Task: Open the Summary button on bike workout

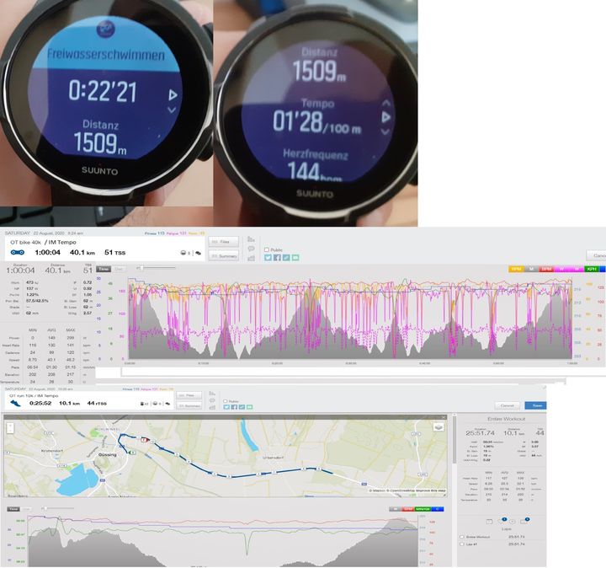Action: click(224, 255)
